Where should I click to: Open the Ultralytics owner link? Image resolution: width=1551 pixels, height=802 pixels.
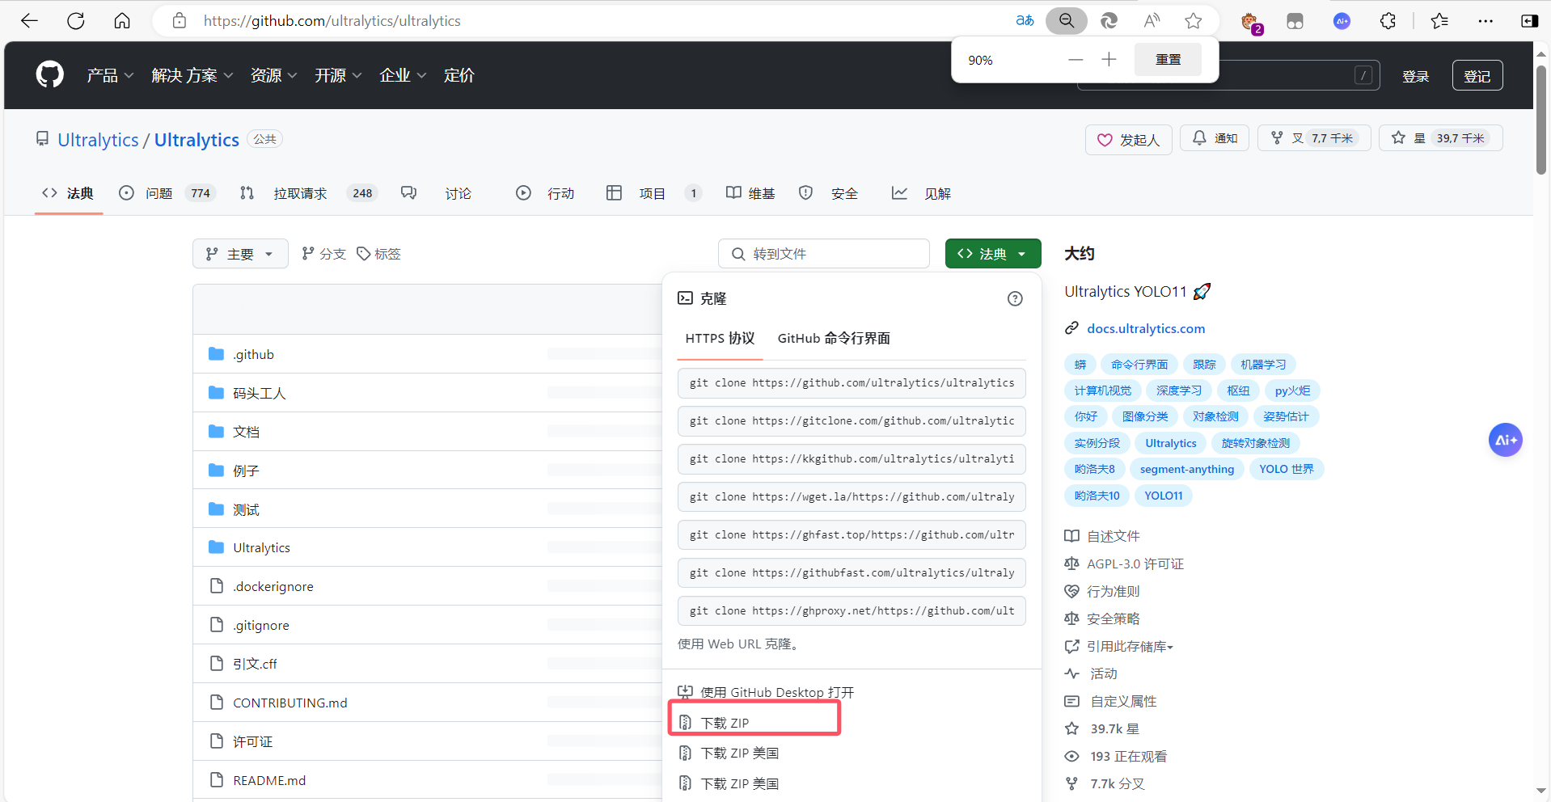[98, 140]
